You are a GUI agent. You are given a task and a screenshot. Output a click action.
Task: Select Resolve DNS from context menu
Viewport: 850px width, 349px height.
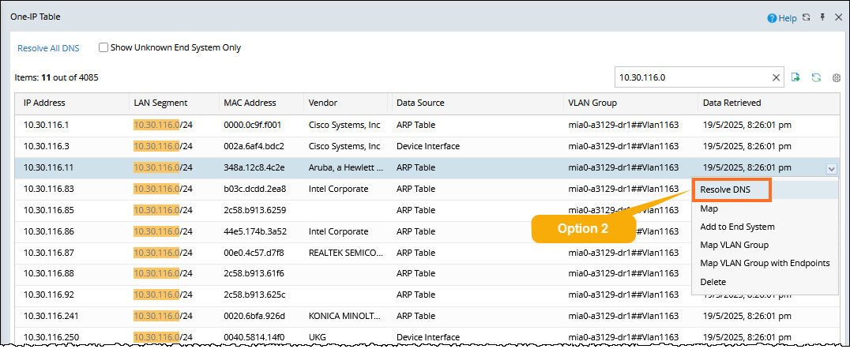(725, 190)
